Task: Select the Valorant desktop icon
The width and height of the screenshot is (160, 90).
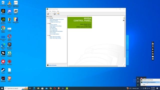Action: [x=3, y=79]
